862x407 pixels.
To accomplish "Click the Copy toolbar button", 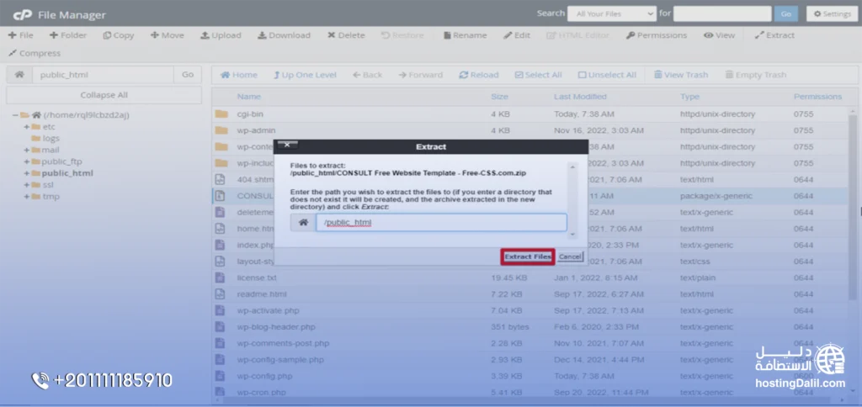I will (118, 35).
